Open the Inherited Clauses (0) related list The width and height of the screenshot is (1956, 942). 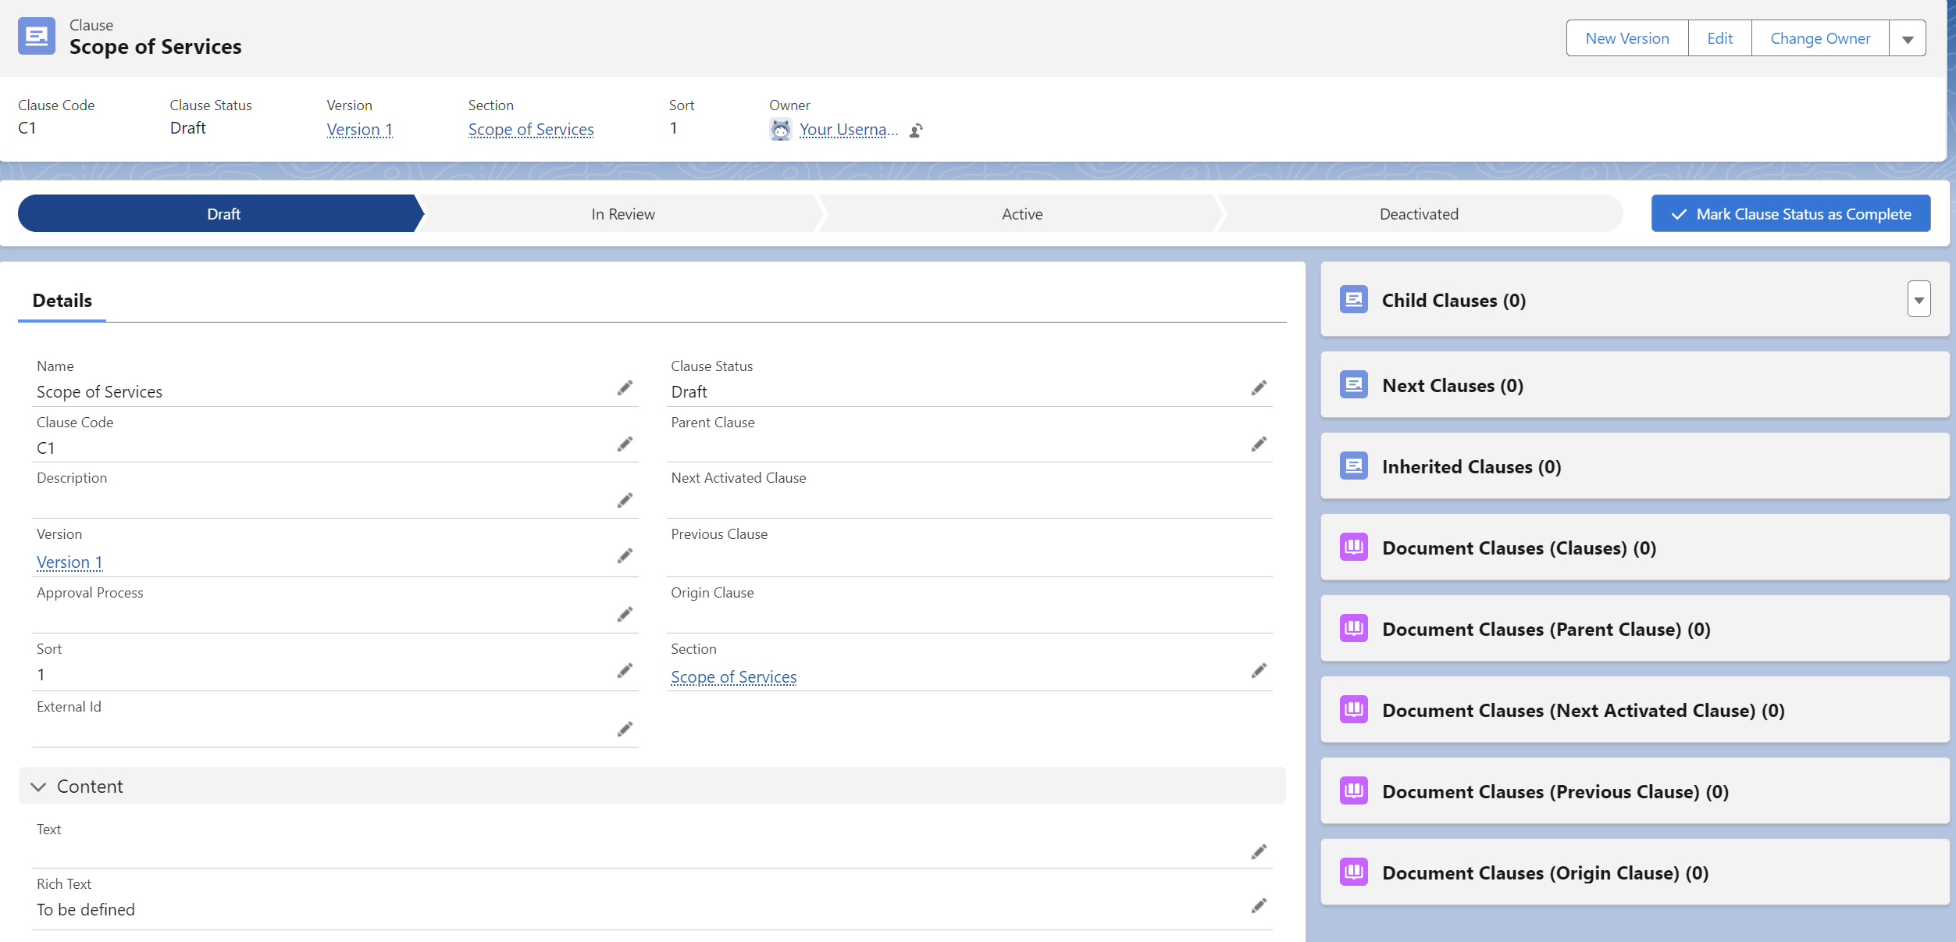[1471, 467]
